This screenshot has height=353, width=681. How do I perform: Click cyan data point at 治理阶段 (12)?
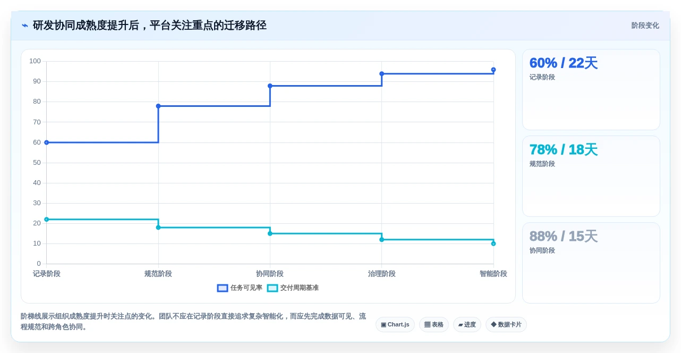[x=382, y=240]
